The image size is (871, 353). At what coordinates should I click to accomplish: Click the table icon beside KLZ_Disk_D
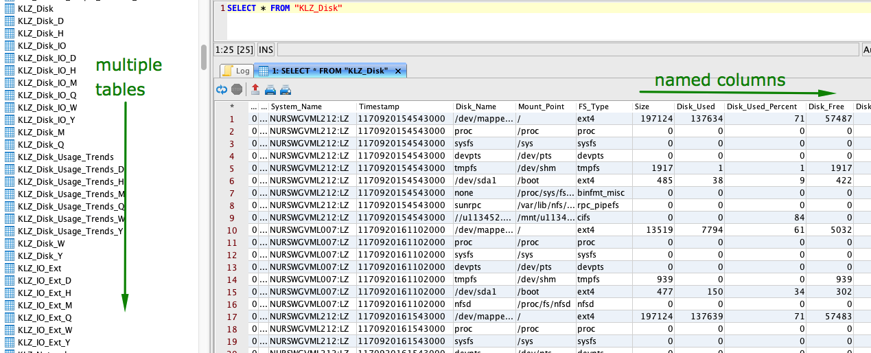click(10, 21)
